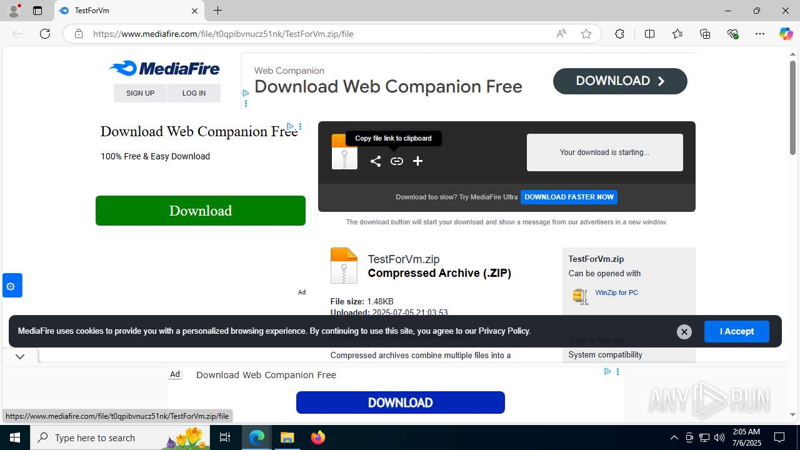Open Collections panel
Screen dimensions: 800x450
(705, 34)
